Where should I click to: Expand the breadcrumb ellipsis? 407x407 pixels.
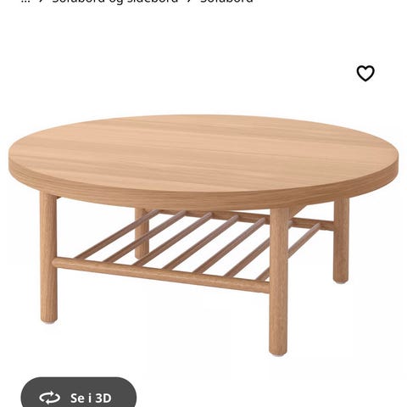pos(26,1)
